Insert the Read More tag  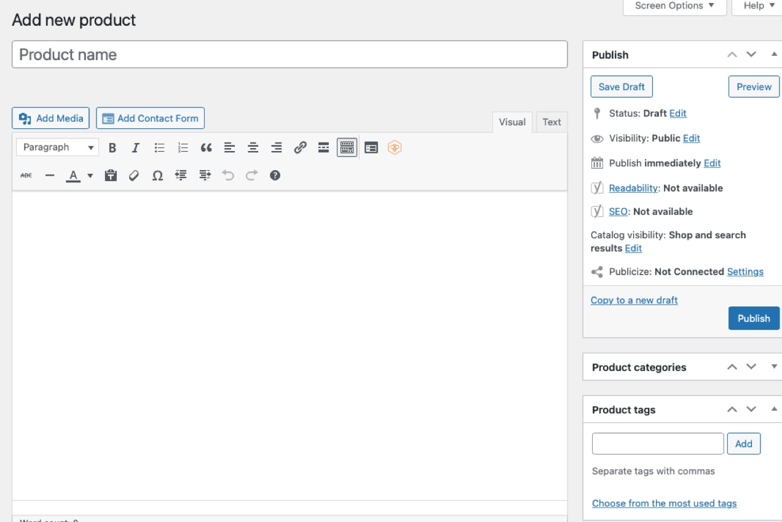click(x=323, y=147)
